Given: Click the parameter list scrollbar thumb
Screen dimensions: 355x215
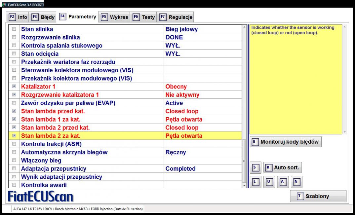Looking at the screenshot, I should coord(244,161).
